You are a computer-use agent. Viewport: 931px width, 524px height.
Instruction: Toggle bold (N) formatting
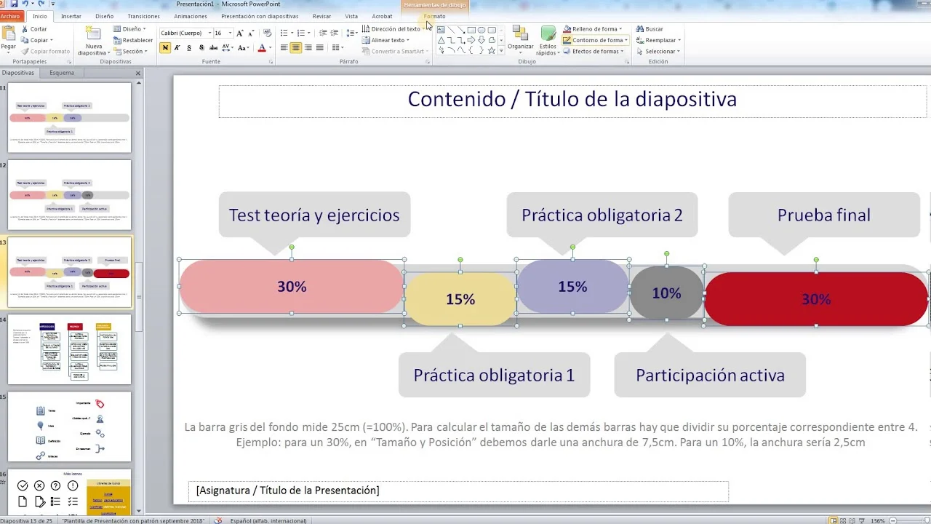coord(165,48)
